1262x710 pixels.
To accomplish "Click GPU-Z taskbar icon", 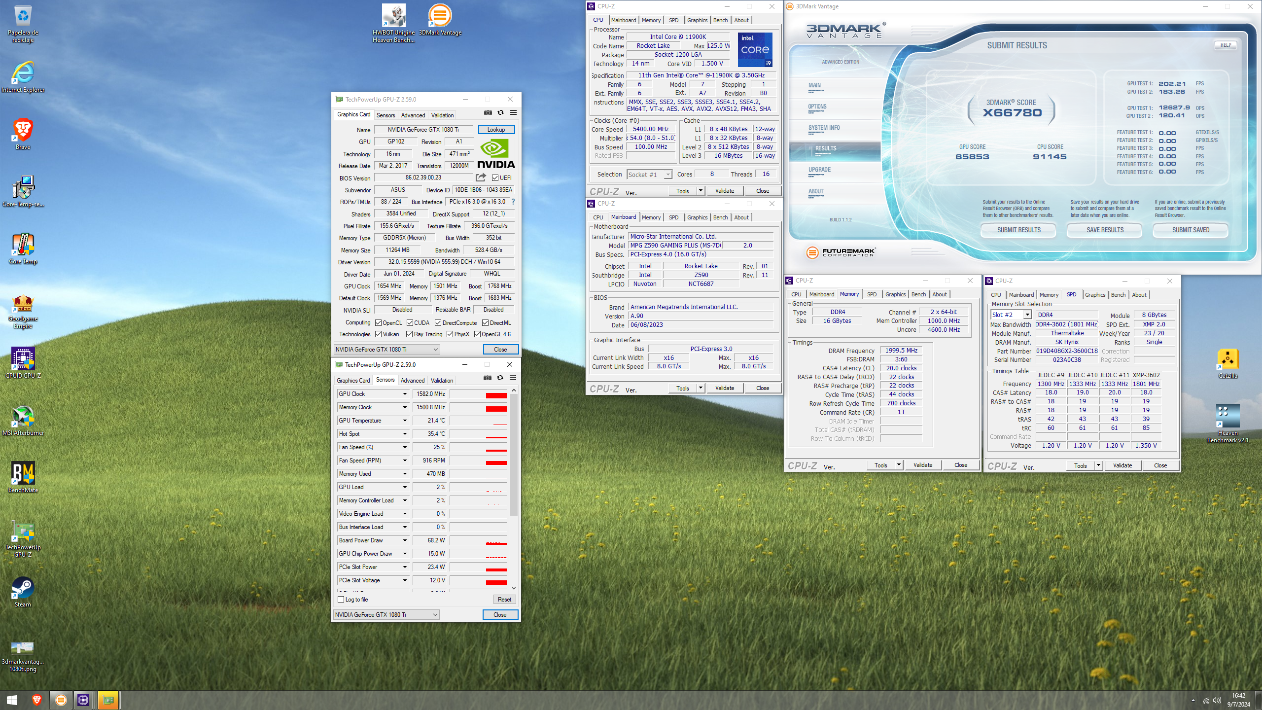I will 108,700.
